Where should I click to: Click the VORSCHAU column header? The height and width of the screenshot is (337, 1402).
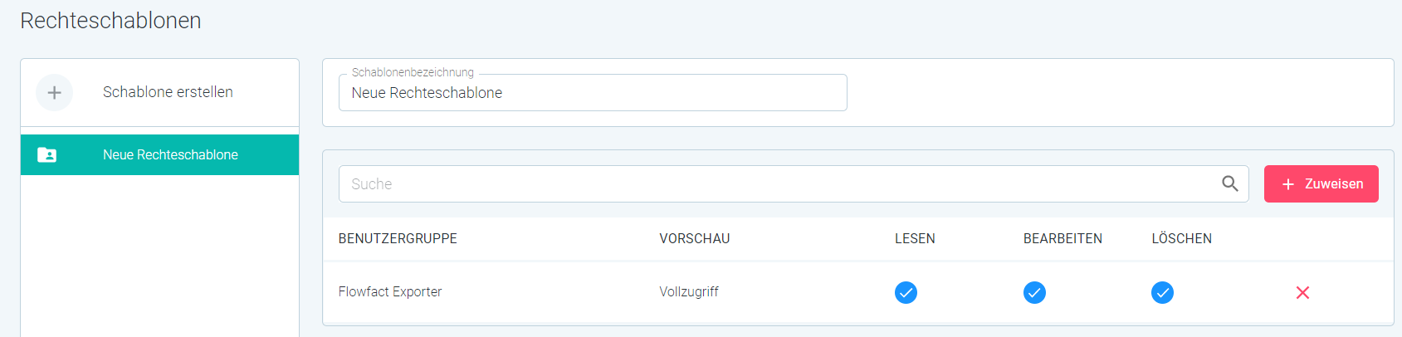pyautogui.click(x=695, y=239)
